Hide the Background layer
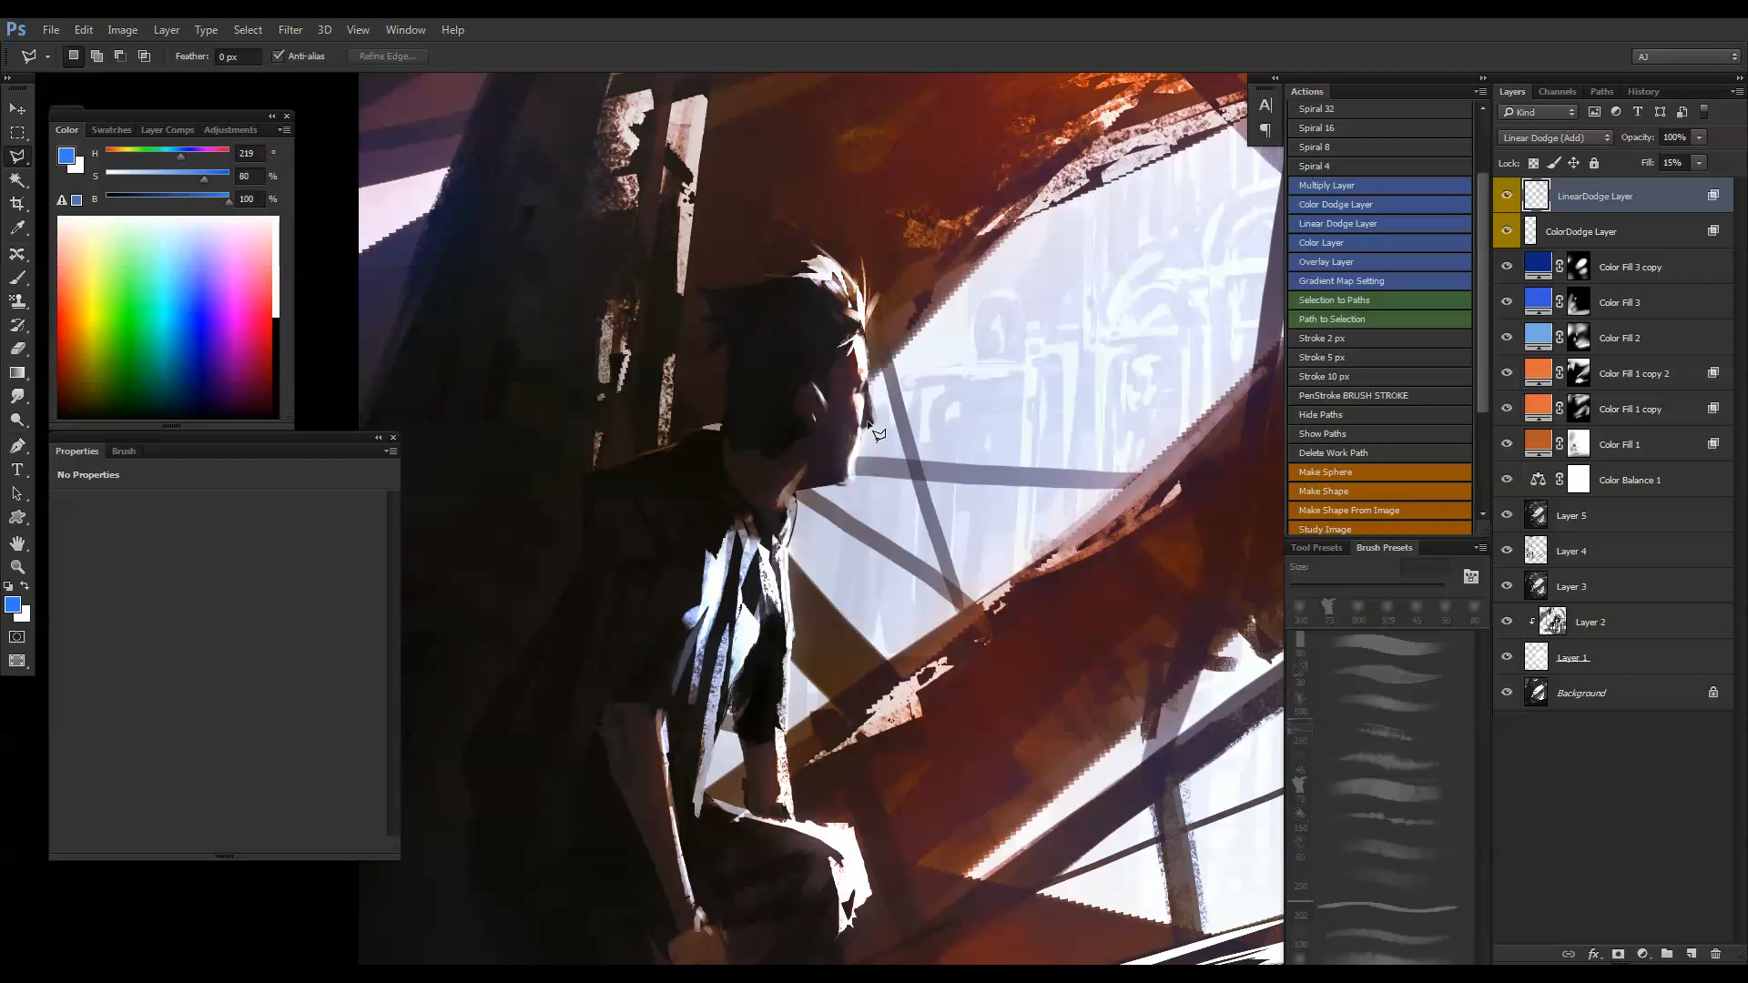 click(1507, 693)
